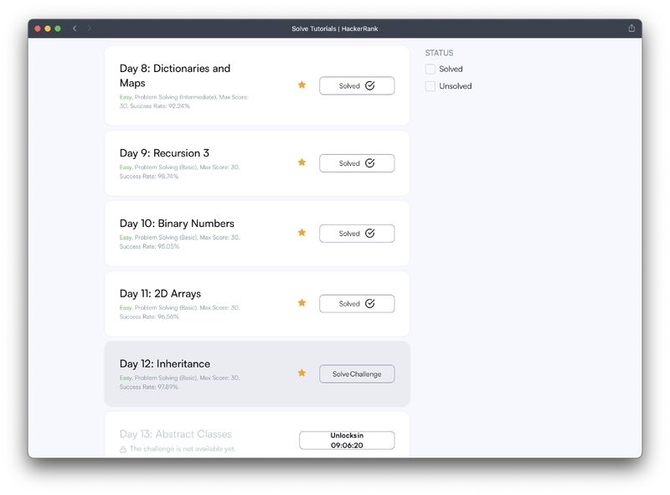Open the Day 11: 2D Arrays title
The image size is (670, 495).
tap(160, 294)
